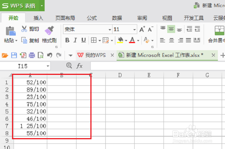The image size is (225, 149).
Task: Save the workbook with floppy icon
Action: click(x=14, y=55)
